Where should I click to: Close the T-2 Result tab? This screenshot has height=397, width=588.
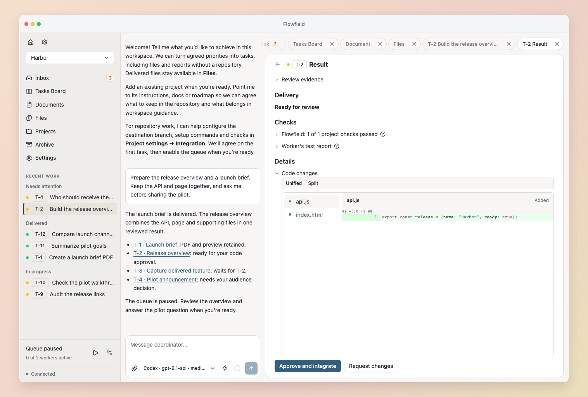[x=557, y=44]
